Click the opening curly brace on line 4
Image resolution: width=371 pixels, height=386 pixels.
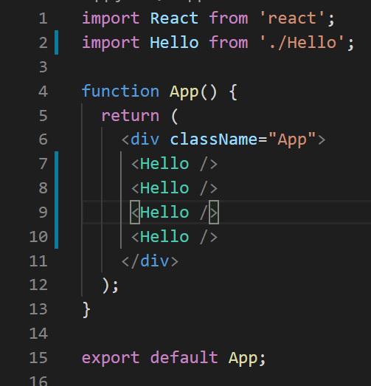coord(233,92)
